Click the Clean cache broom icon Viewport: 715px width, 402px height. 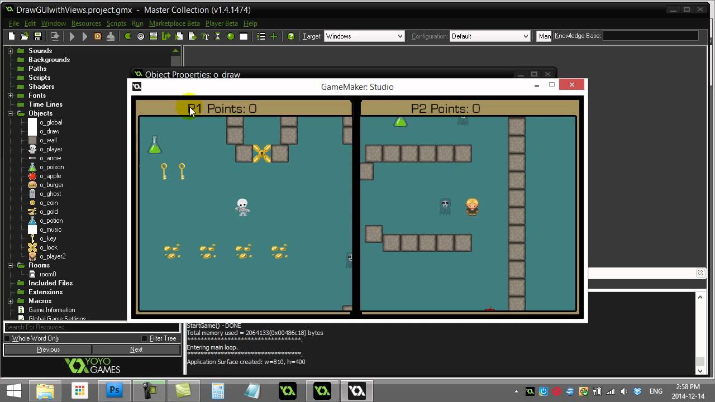click(x=111, y=36)
